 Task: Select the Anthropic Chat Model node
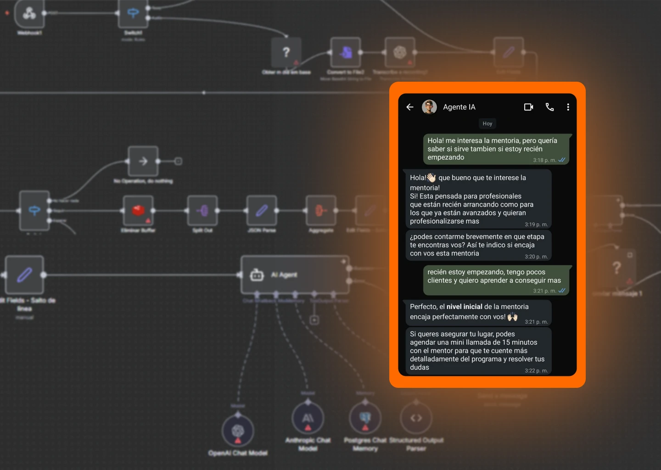[x=308, y=418]
